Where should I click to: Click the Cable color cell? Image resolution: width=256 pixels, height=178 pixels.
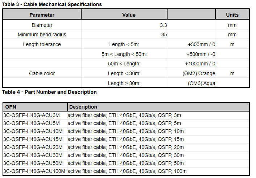(x=42, y=73)
